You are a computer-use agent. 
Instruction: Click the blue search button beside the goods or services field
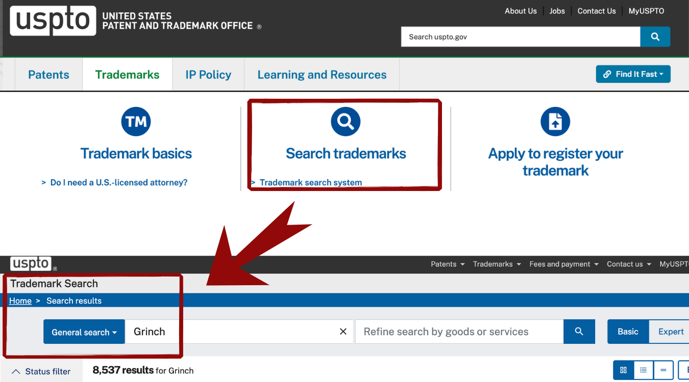tap(579, 332)
